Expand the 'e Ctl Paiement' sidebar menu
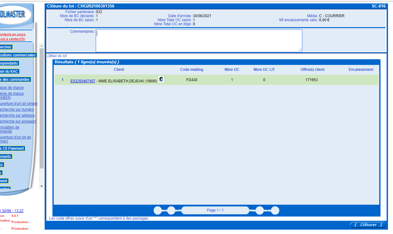 pyautogui.click(x=12, y=149)
